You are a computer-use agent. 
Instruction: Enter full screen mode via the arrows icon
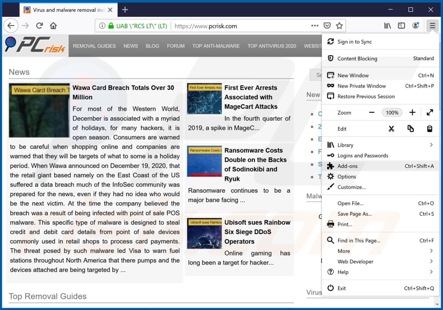point(430,112)
